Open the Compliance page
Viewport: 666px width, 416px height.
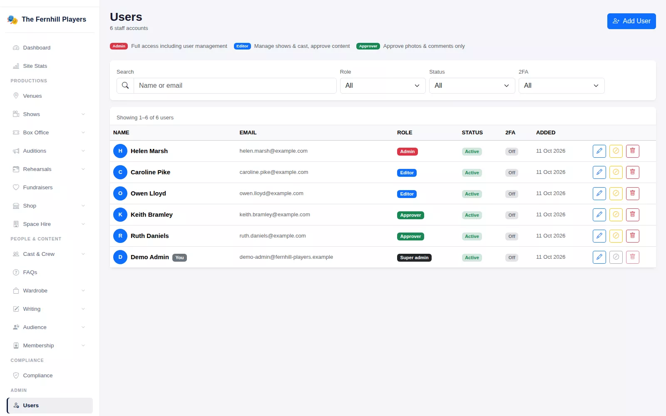50,376
